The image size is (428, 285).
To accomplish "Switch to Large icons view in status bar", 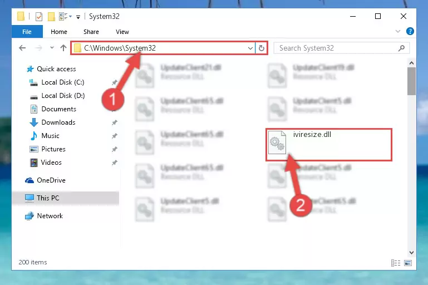I will pos(408,263).
